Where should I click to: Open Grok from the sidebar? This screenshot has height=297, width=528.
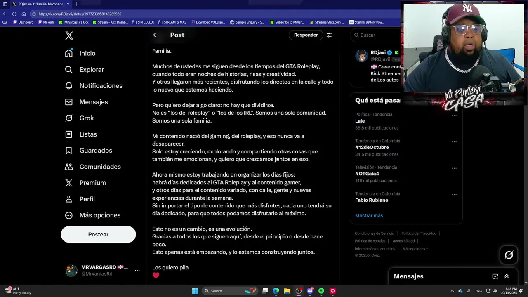[80, 118]
